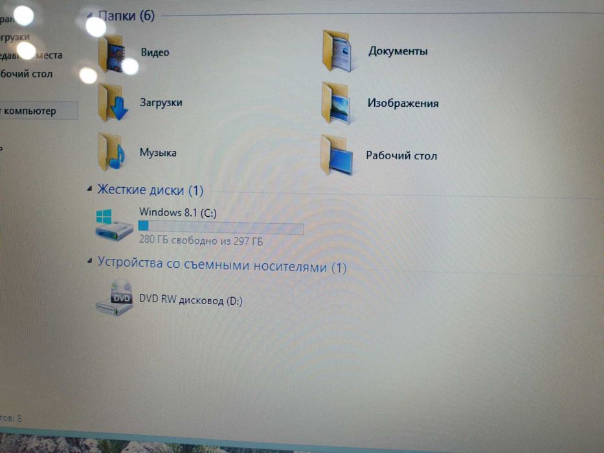Collapse the Папки (6) section arrow

(89, 16)
